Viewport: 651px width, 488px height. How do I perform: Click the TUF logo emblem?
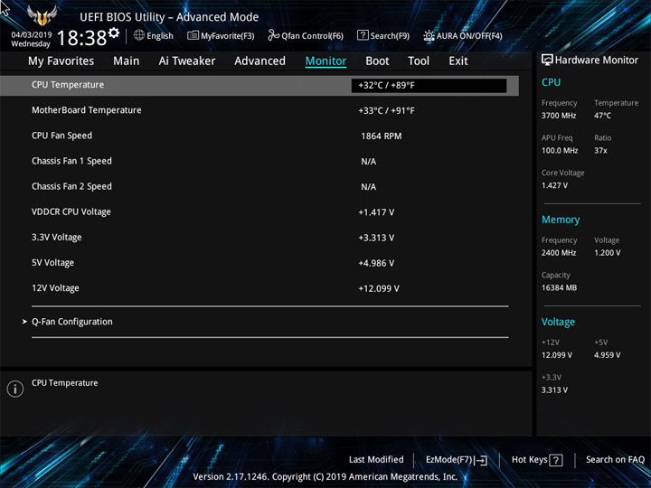(42, 15)
